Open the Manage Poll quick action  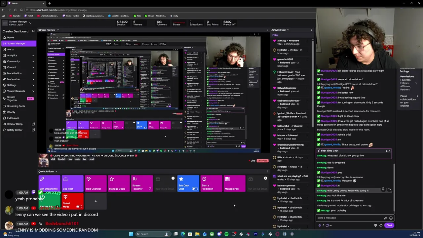[x=234, y=183]
